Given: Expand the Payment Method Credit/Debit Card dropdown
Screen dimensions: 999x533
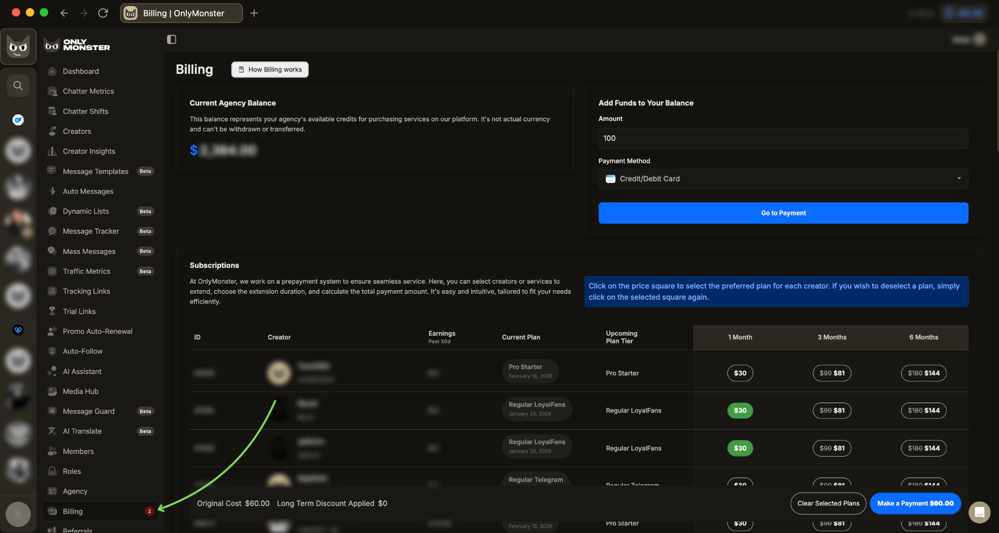Looking at the screenshot, I should coord(783,179).
